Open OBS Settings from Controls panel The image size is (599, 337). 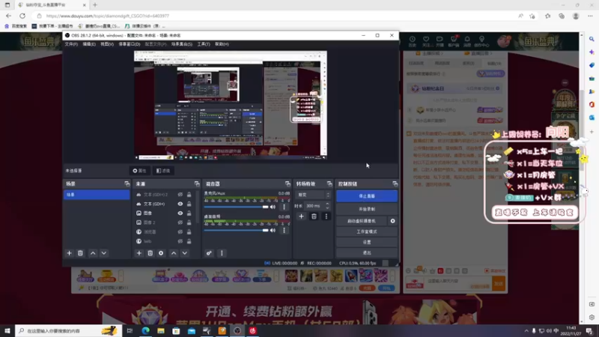pyautogui.click(x=367, y=242)
